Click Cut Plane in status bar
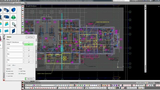160x90 pixels. click(157, 83)
